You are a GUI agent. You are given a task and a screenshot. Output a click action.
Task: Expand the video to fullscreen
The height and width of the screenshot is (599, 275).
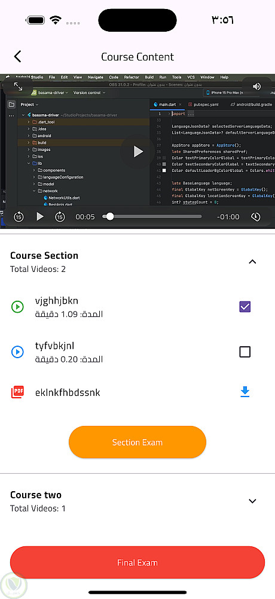tap(18, 86)
